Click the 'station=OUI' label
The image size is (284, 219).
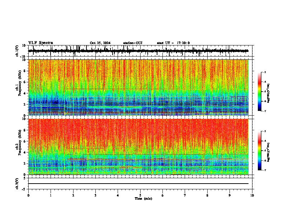pyautogui.click(x=133, y=43)
